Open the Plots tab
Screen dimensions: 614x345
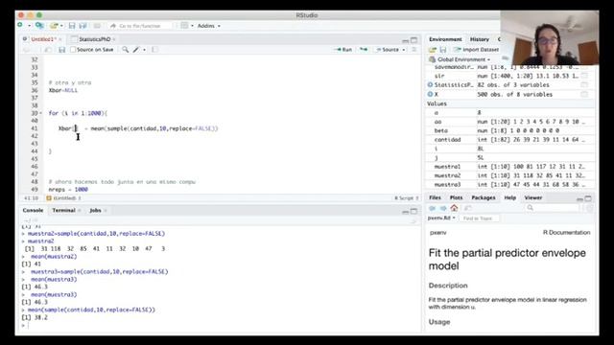tap(456, 197)
